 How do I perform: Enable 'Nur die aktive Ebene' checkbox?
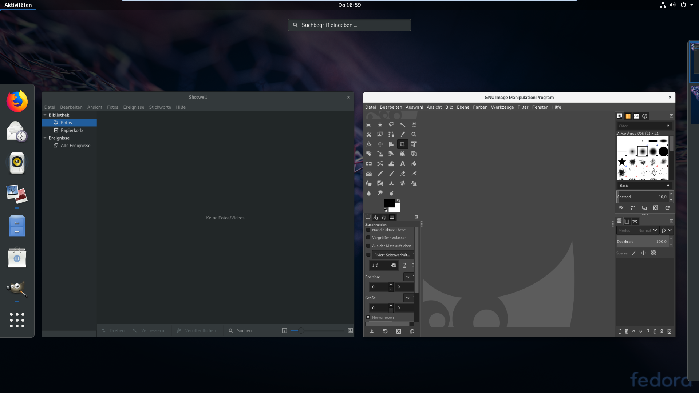tap(368, 230)
